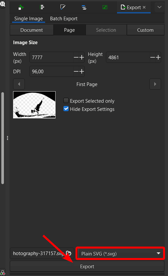Viewport: 168px width, 276px height.
Task: Expand the panel tabs chevron menu
Action: 160,7
